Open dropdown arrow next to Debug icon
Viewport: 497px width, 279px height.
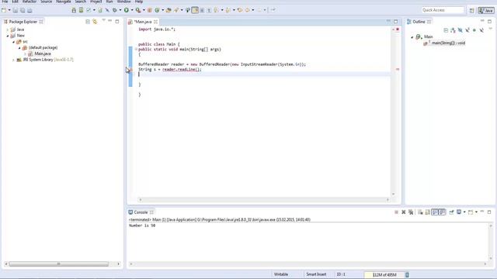[120, 10]
